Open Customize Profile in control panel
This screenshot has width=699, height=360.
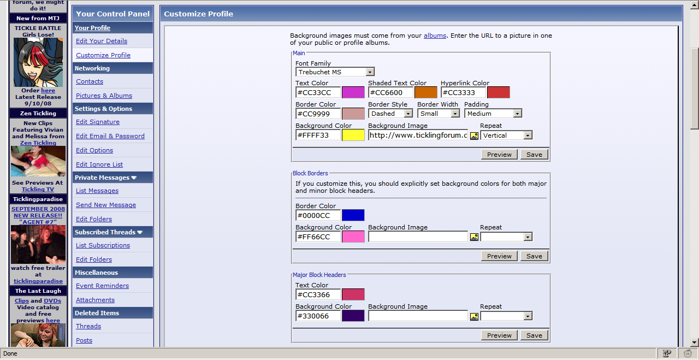click(103, 55)
